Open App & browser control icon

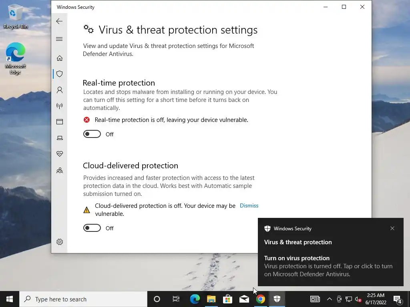point(60,122)
